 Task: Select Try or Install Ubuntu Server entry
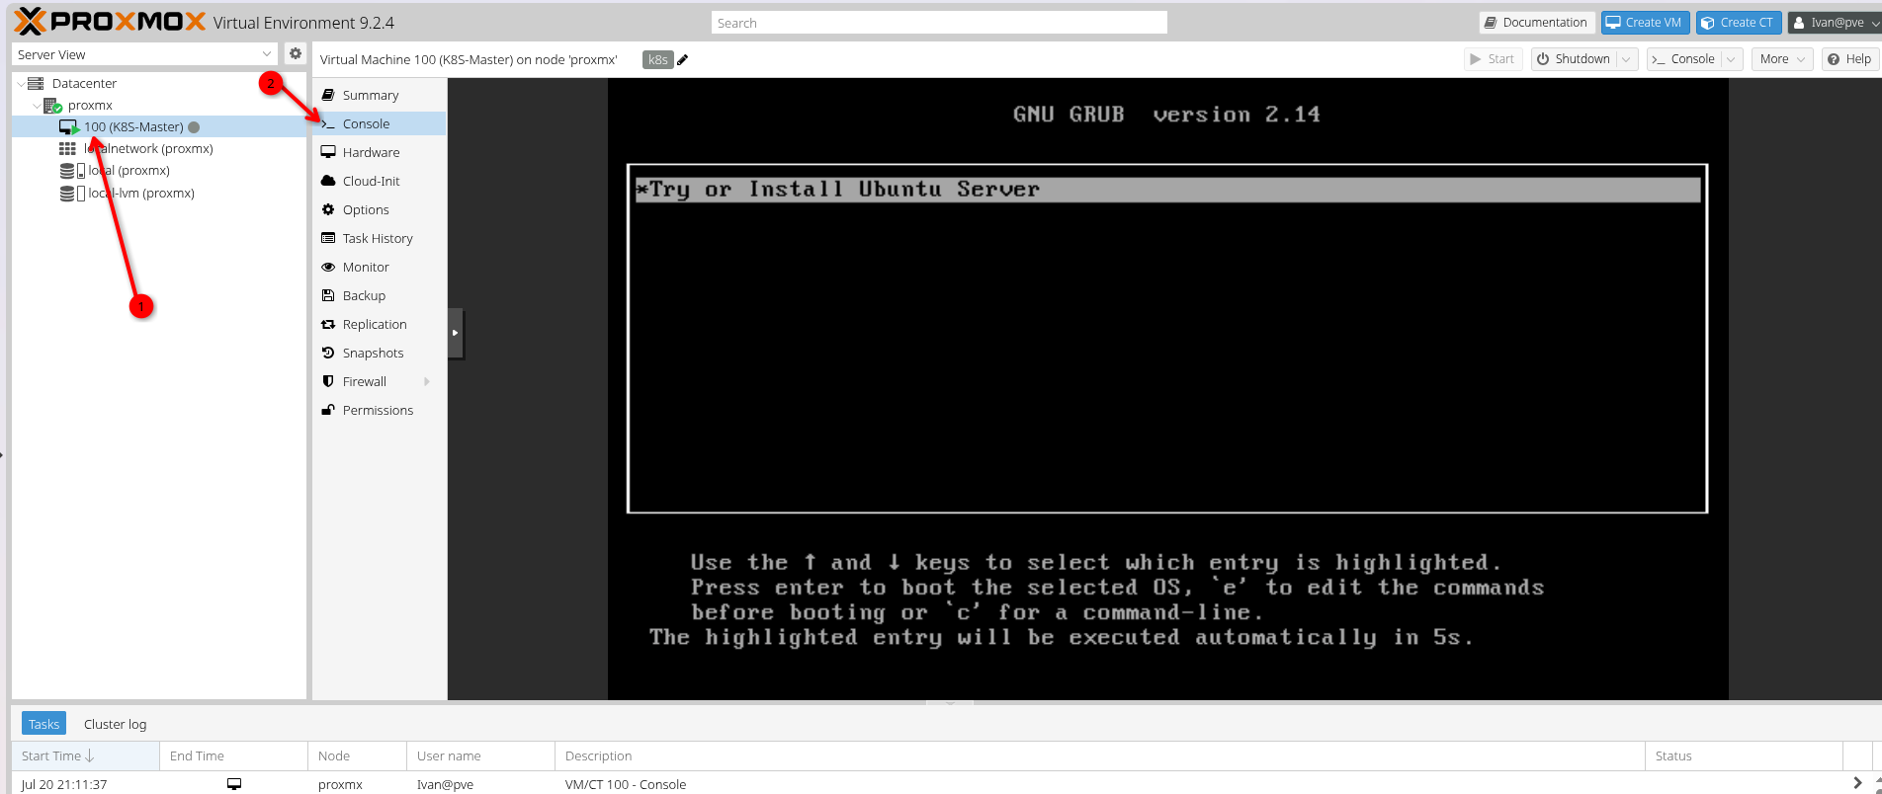point(1167,190)
